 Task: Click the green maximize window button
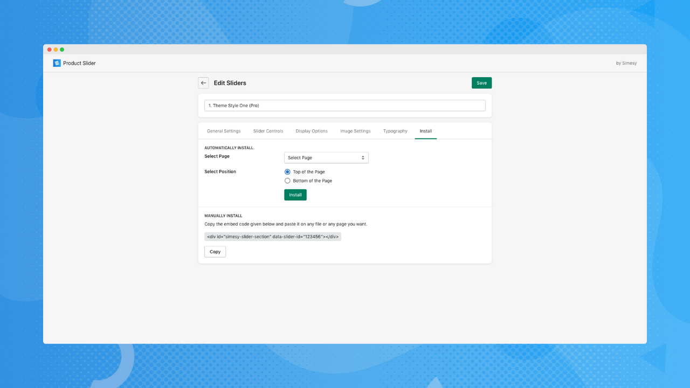point(62,50)
